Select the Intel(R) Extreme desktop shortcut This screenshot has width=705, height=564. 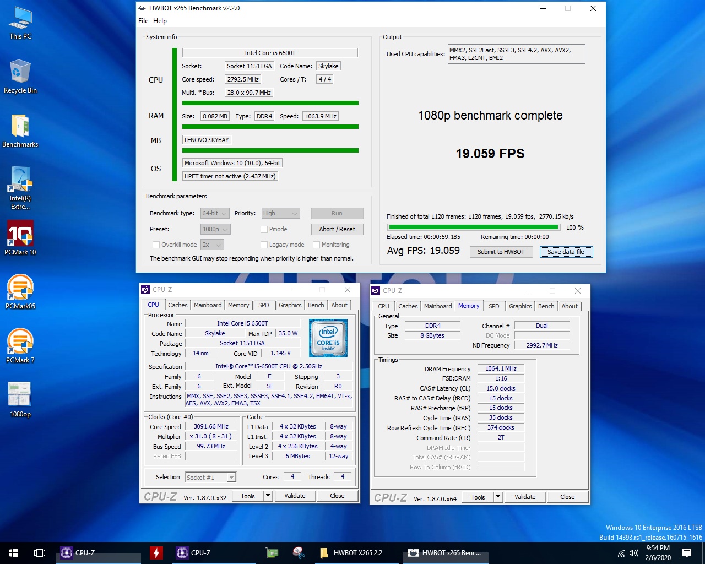[20, 188]
